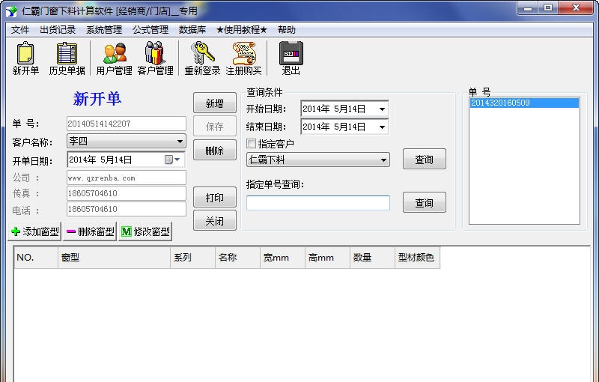Open the 出货记录 menu

(x=58, y=30)
